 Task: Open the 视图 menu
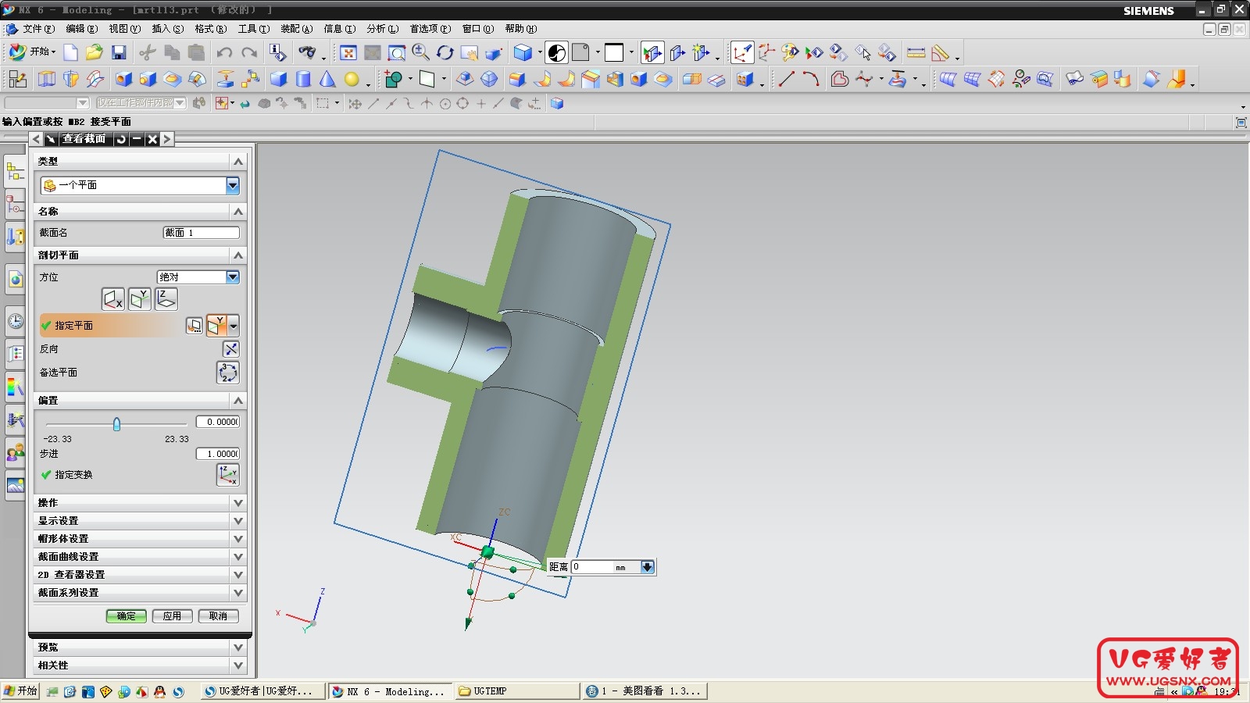click(x=125, y=29)
